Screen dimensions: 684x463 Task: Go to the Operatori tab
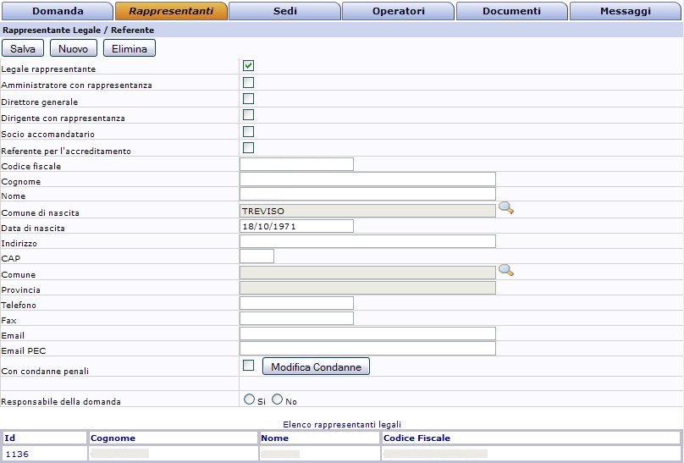(398, 11)
